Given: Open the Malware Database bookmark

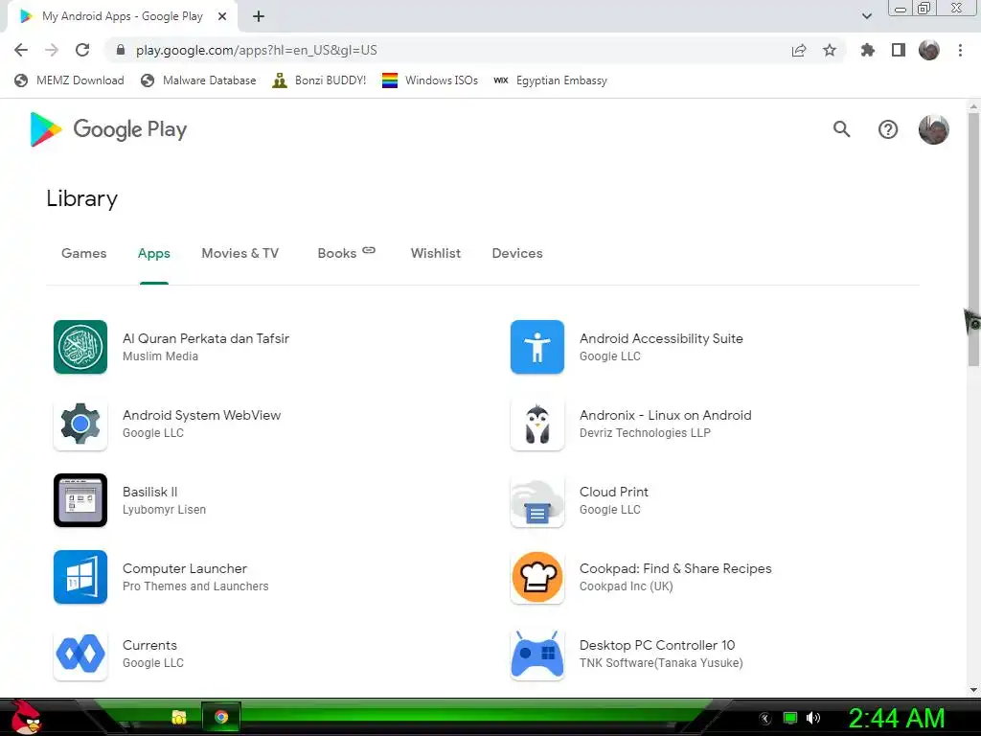Looking at the screenshot, I should click(x=199, y=80).
